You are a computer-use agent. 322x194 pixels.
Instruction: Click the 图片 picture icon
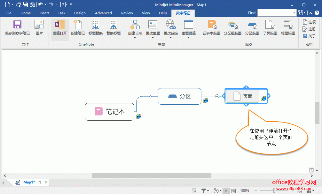39,25
